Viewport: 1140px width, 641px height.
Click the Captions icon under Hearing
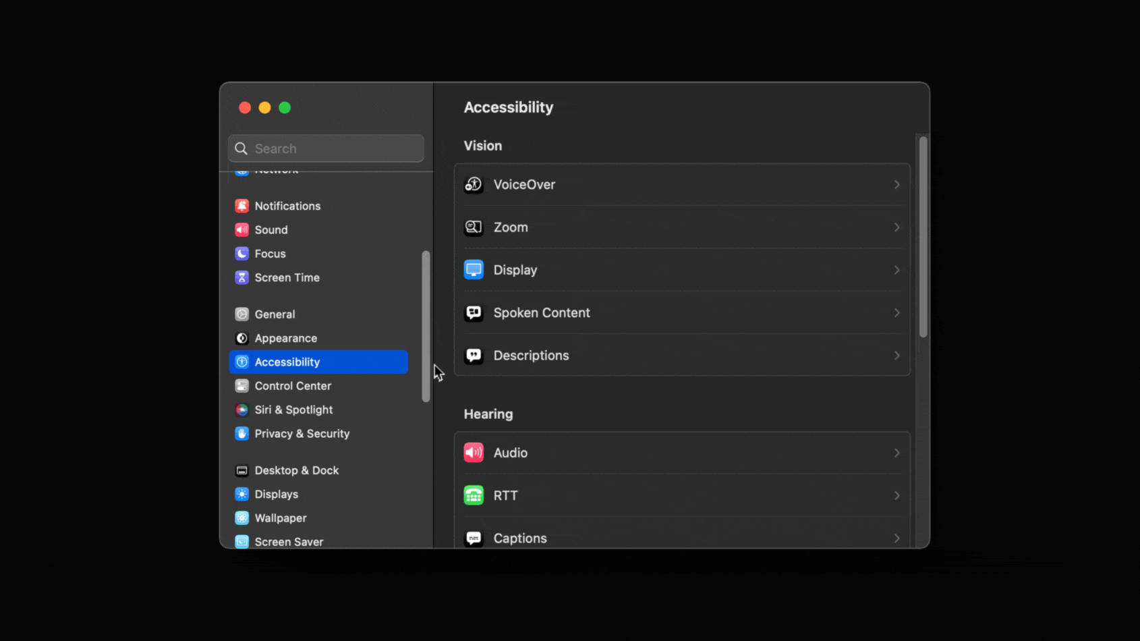click(x=474, y=538)
